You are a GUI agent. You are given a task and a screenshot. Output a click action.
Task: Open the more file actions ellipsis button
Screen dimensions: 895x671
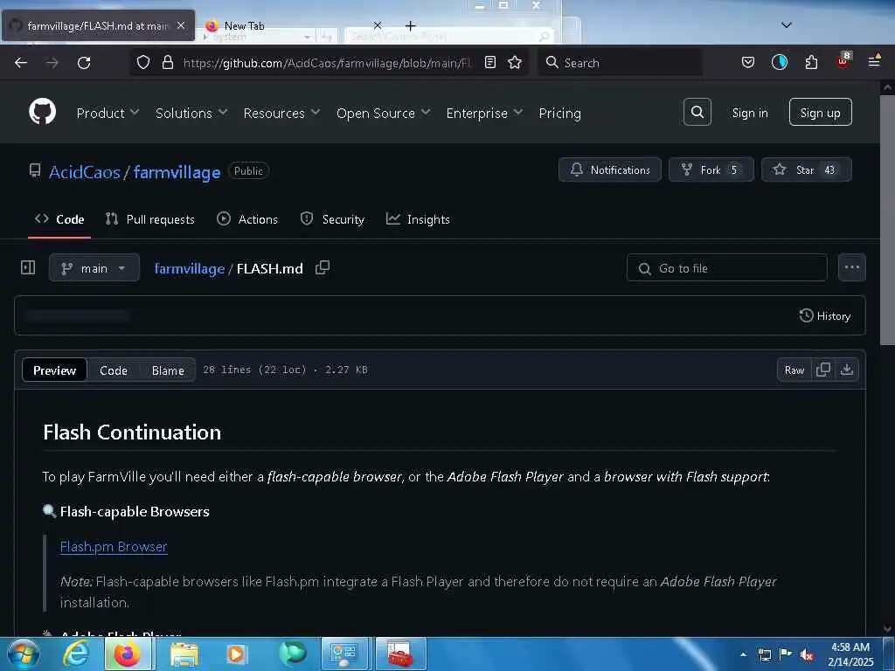pos(851,267)
